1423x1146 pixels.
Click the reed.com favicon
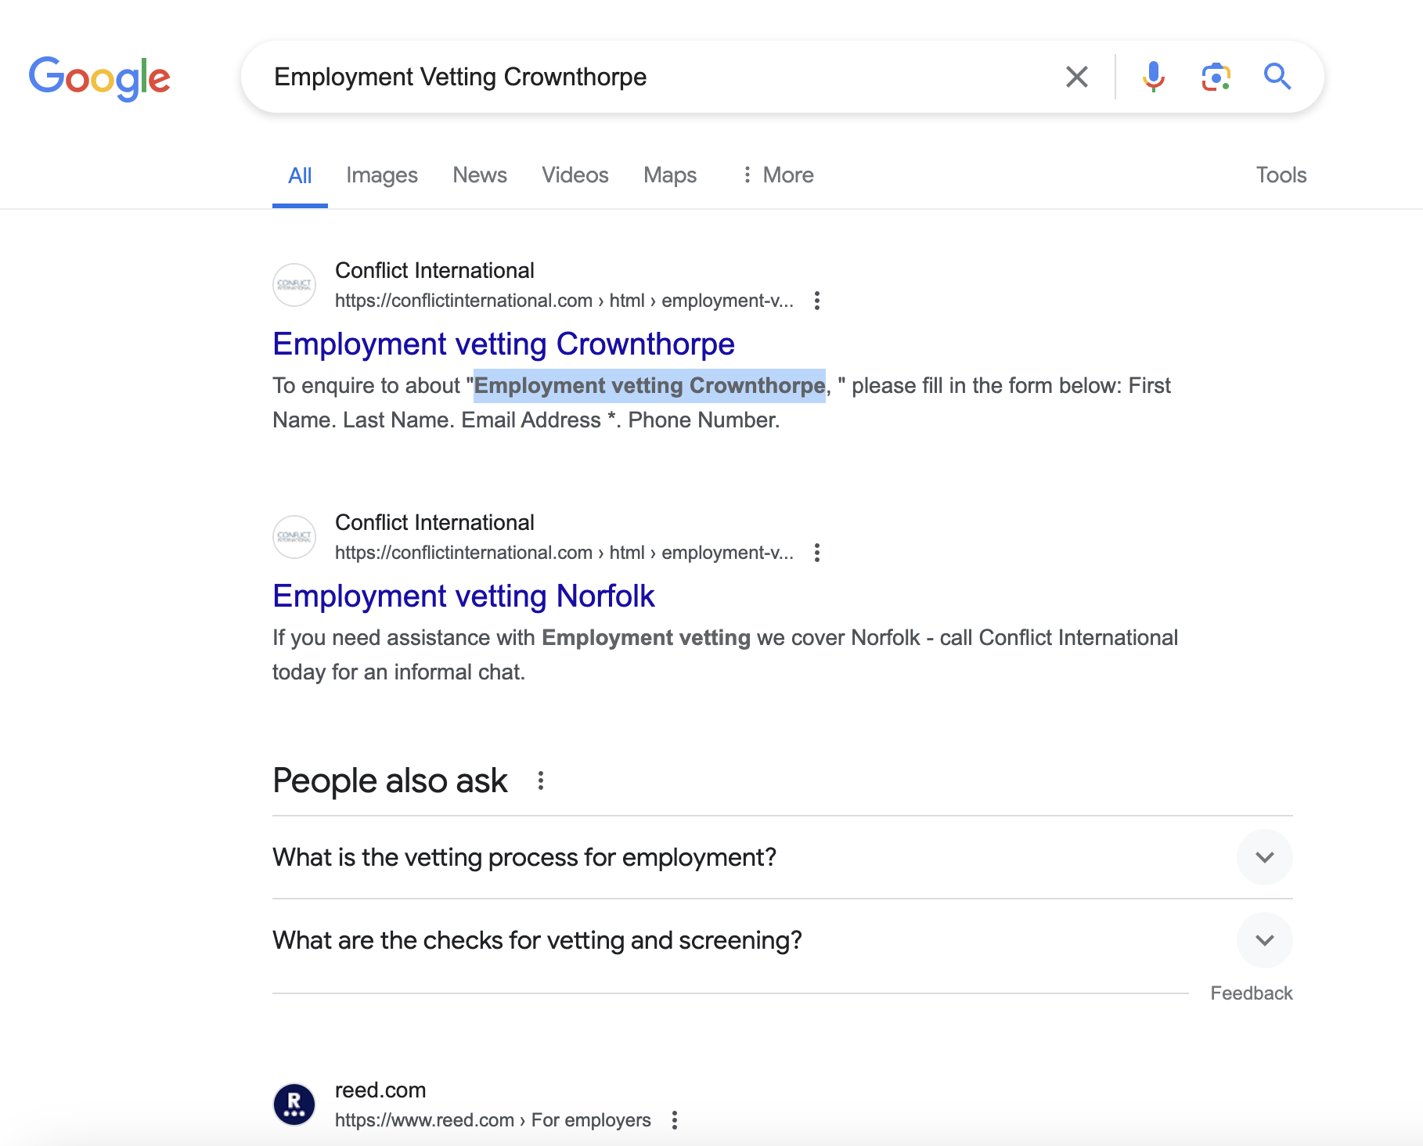pyautogui.click(x=294, y=1105)
